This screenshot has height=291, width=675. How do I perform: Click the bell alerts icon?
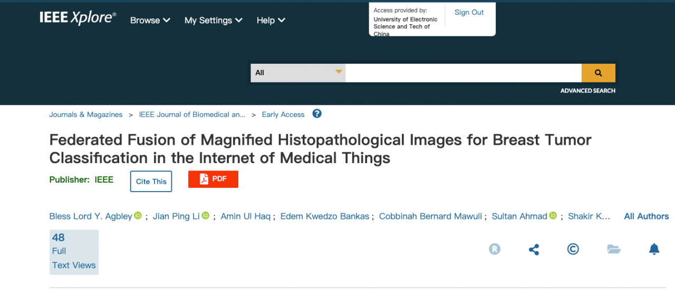pos(654,249)
